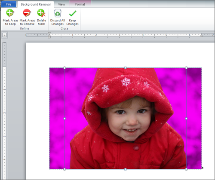This screenshot has width=215, height=180.
Task: Click the right indent marker on the ruler
Action: point(201,35)
